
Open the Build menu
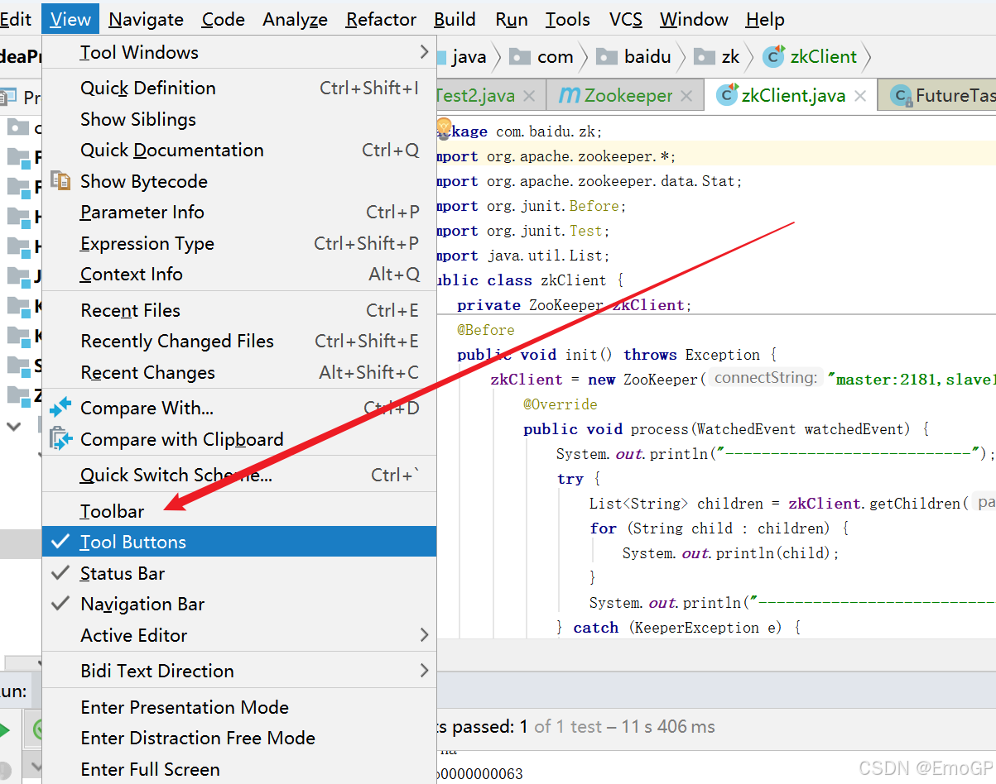coord(455,19)
